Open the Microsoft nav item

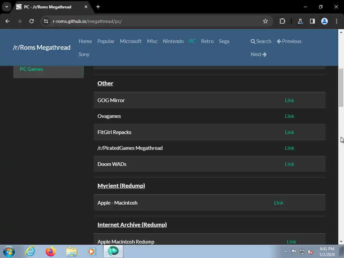[131, 41]
